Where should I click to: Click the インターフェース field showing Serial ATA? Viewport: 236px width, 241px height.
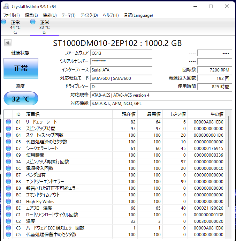(x=121, y=70)
